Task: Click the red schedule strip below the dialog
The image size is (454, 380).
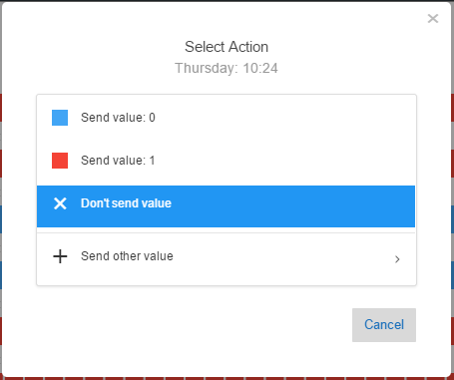Action: click(227, 379)
